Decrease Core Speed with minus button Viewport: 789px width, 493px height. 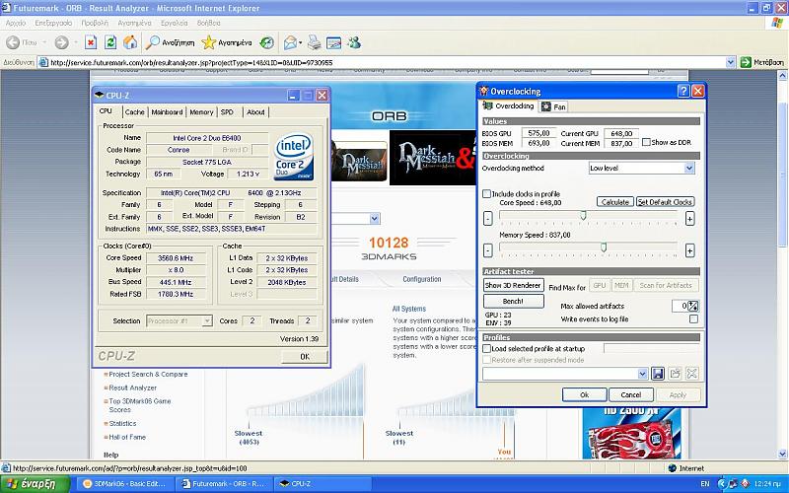(487, 218)
